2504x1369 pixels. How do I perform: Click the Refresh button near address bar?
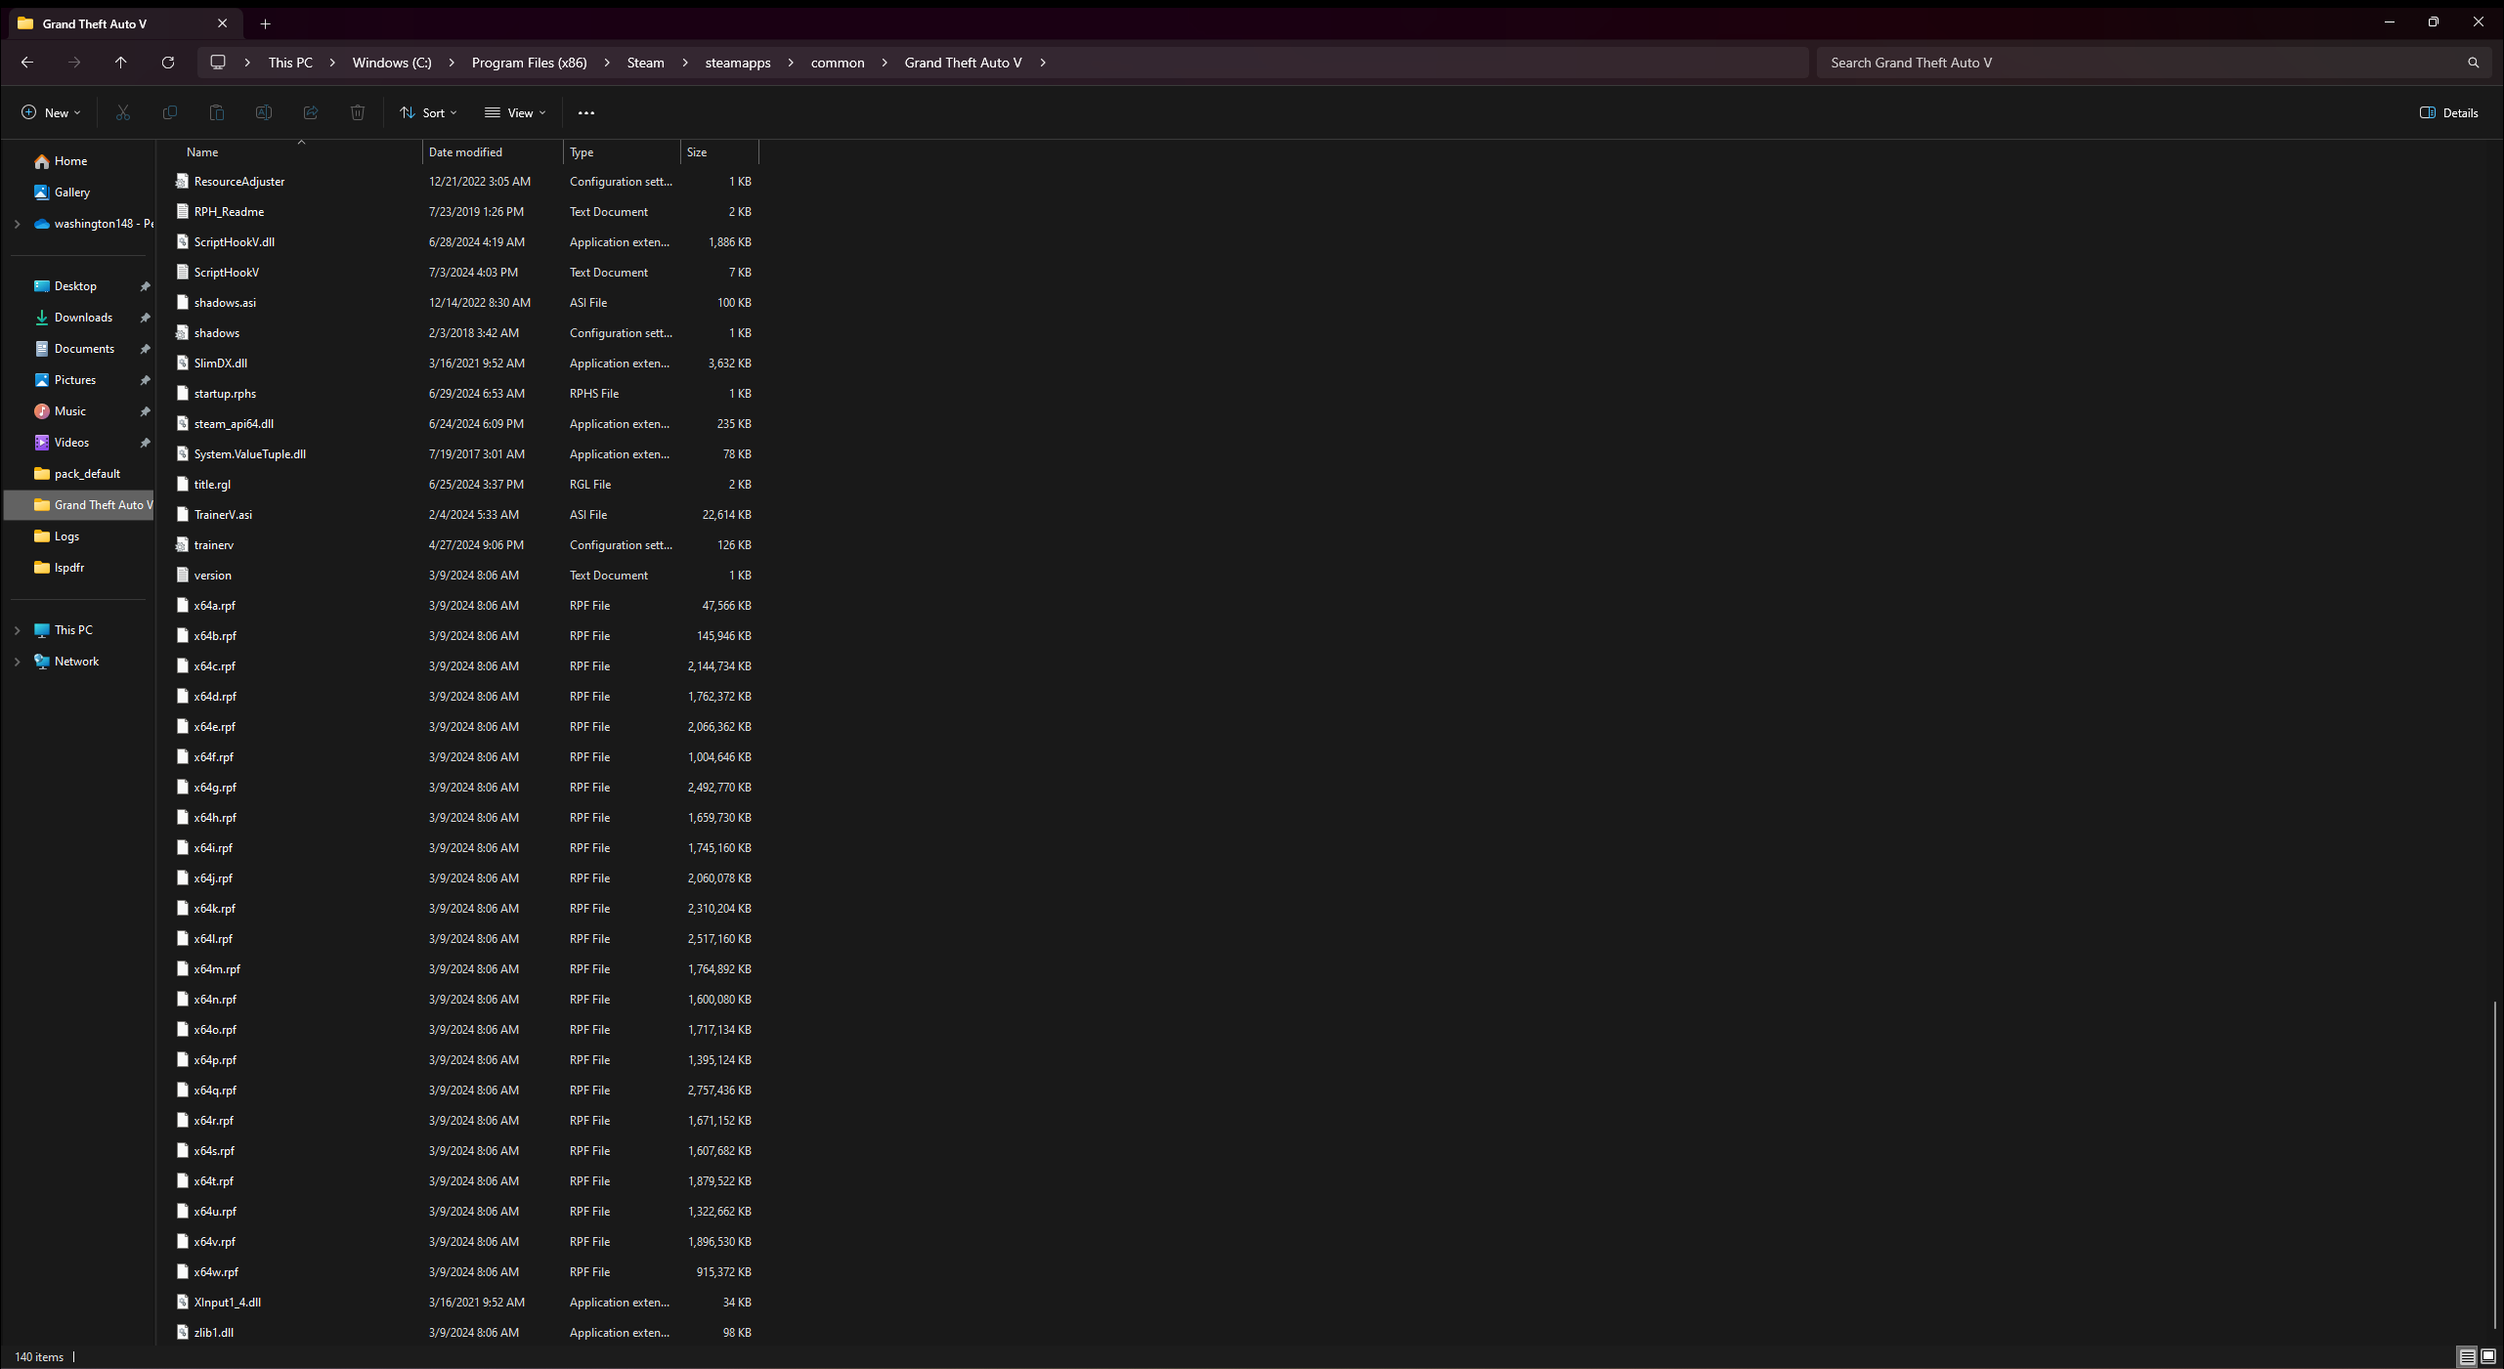168,63
